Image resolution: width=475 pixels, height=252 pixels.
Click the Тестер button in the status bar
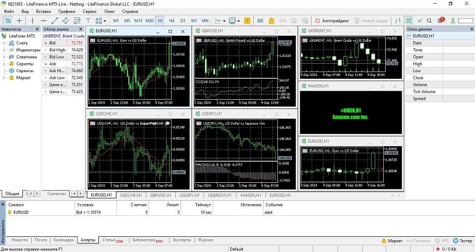pyautogui.click(x=463, y=241)
